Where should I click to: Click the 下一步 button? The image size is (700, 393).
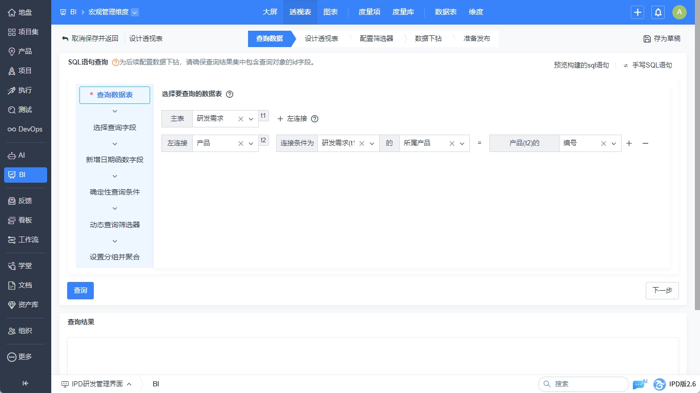point(662,290)
